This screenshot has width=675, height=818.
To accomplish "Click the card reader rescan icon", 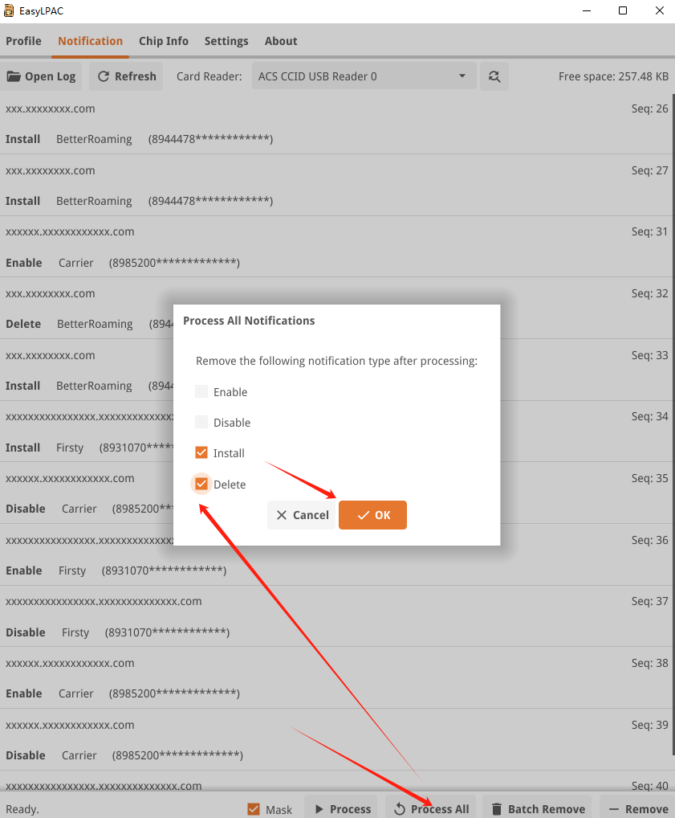I will [x=494, y=76].
